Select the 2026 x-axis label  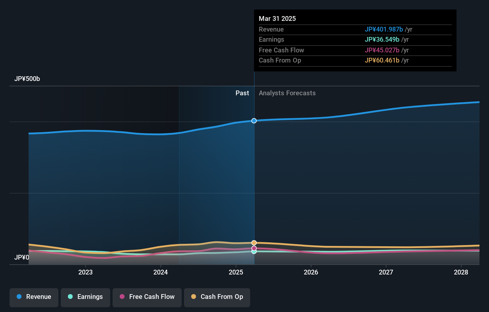[311, 272]
